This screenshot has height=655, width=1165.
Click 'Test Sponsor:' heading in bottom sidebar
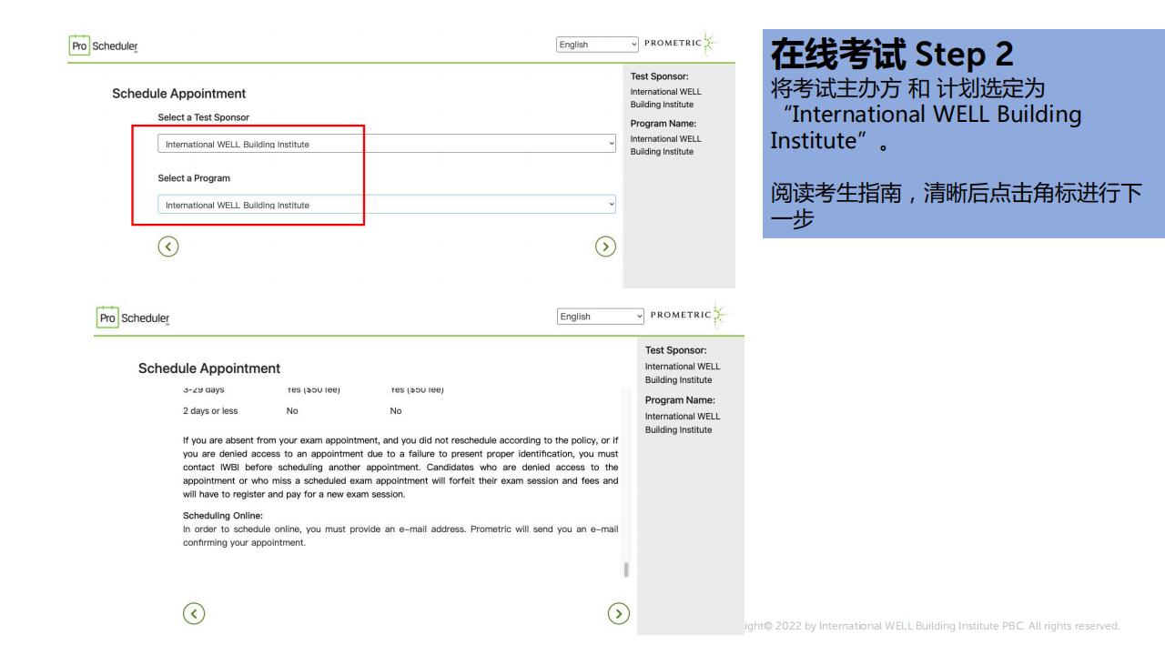[x=674, y=352]
